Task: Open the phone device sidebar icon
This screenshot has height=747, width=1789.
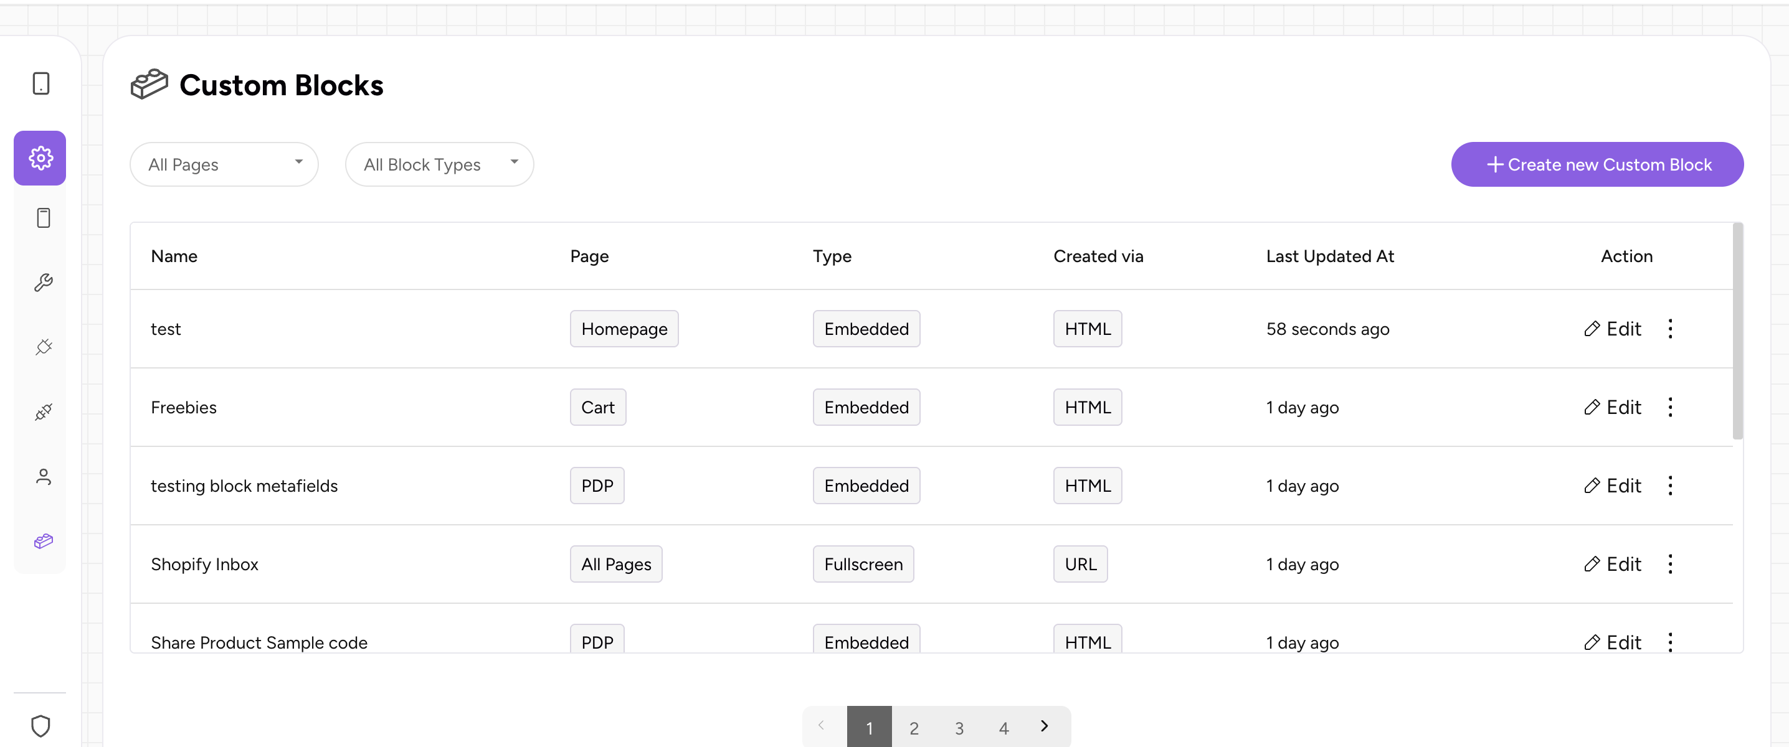Action: (x=43, y=218)
